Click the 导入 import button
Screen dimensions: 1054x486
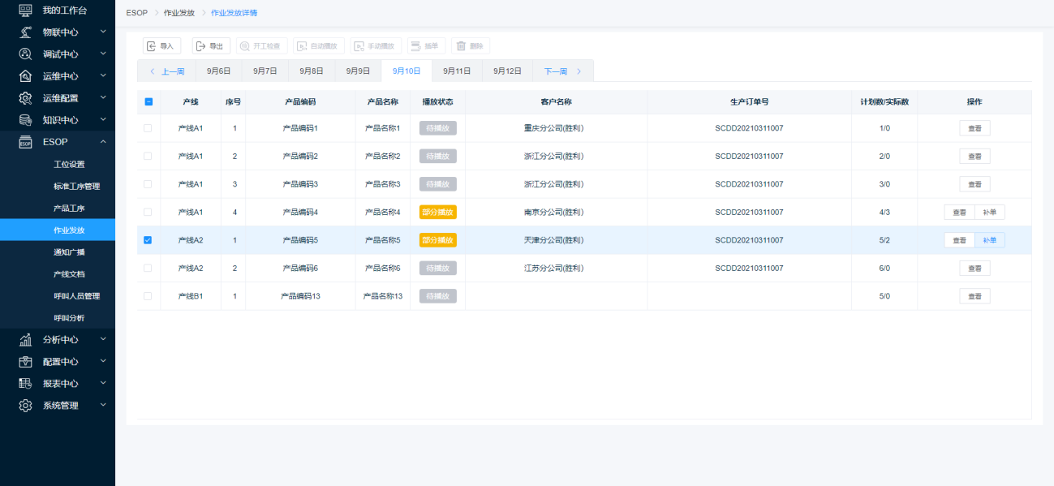click(x=161, y=46)
